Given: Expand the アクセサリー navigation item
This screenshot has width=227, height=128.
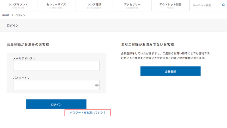Looking at the screenshot, I should coord(132,6).
